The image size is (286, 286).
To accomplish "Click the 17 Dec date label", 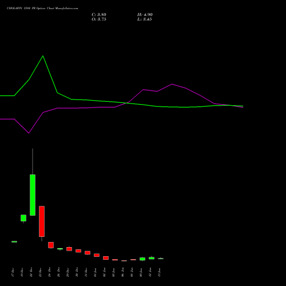I will 13,272.
